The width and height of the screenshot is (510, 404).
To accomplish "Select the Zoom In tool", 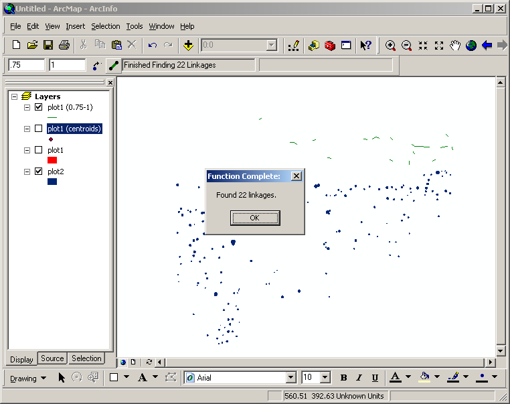I will click(x=390, y=46).
